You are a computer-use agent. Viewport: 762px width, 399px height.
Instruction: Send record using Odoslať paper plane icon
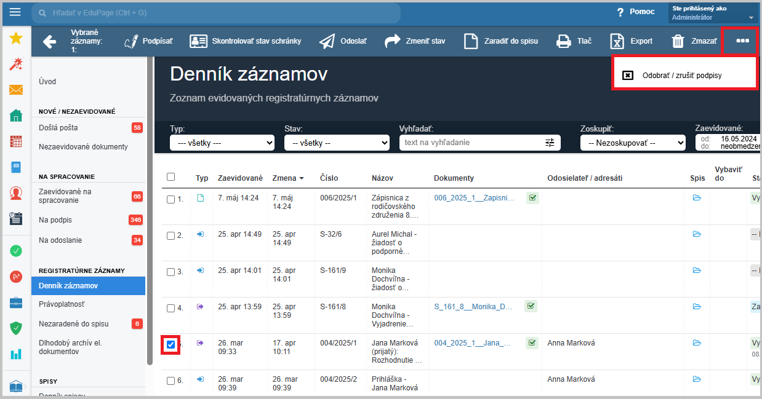[x=327, y=41]
